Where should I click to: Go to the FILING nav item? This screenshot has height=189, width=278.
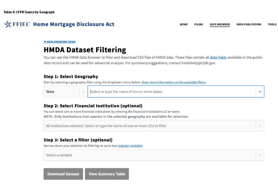coord(199,24)
